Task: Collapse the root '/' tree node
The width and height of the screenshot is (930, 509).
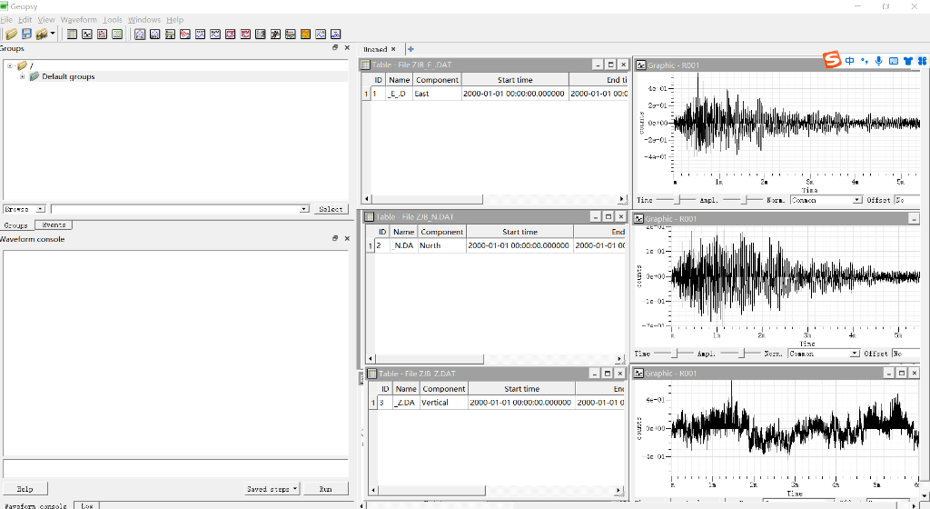Action: pos(10,65)
